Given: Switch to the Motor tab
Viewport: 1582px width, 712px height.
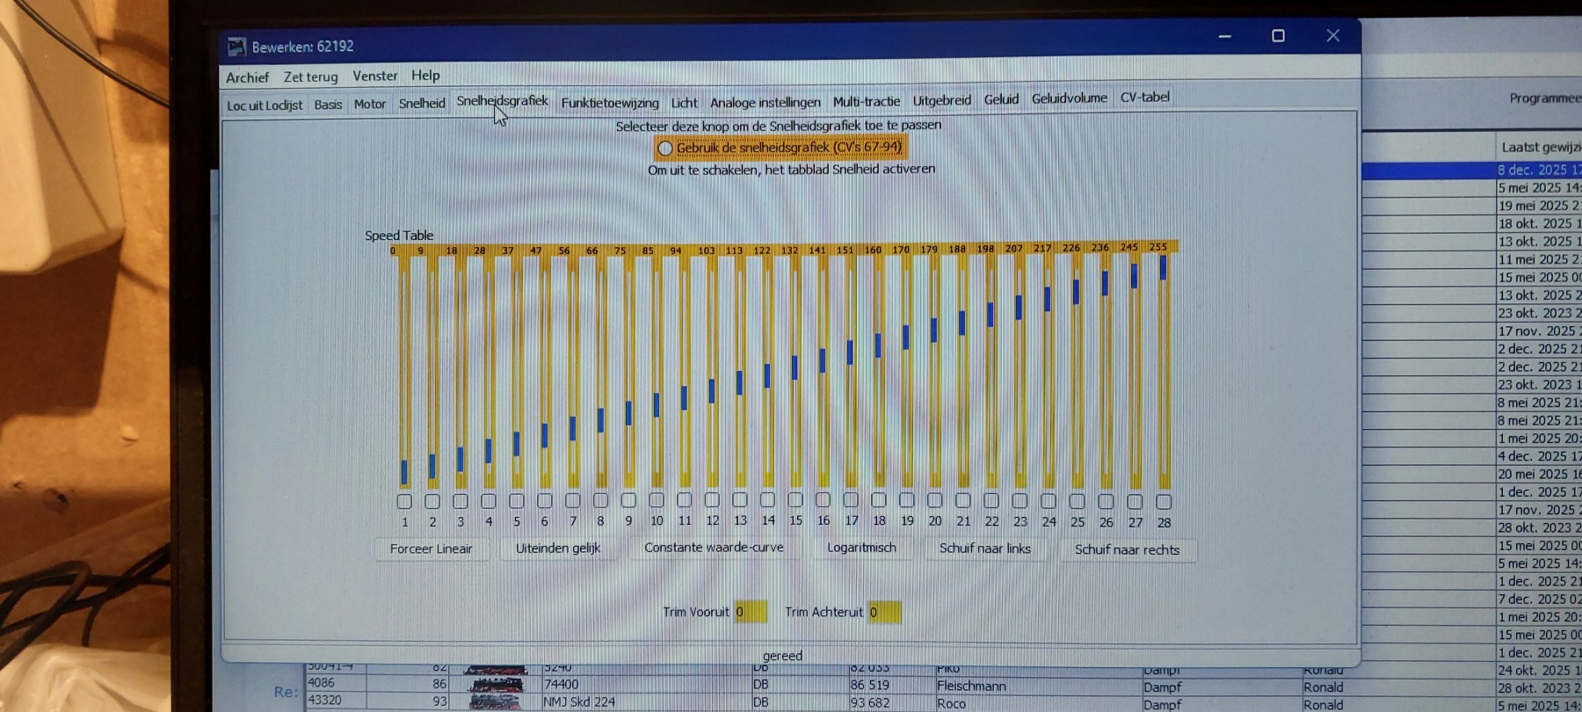Looking at the screenshot, I should click(369, 105).
